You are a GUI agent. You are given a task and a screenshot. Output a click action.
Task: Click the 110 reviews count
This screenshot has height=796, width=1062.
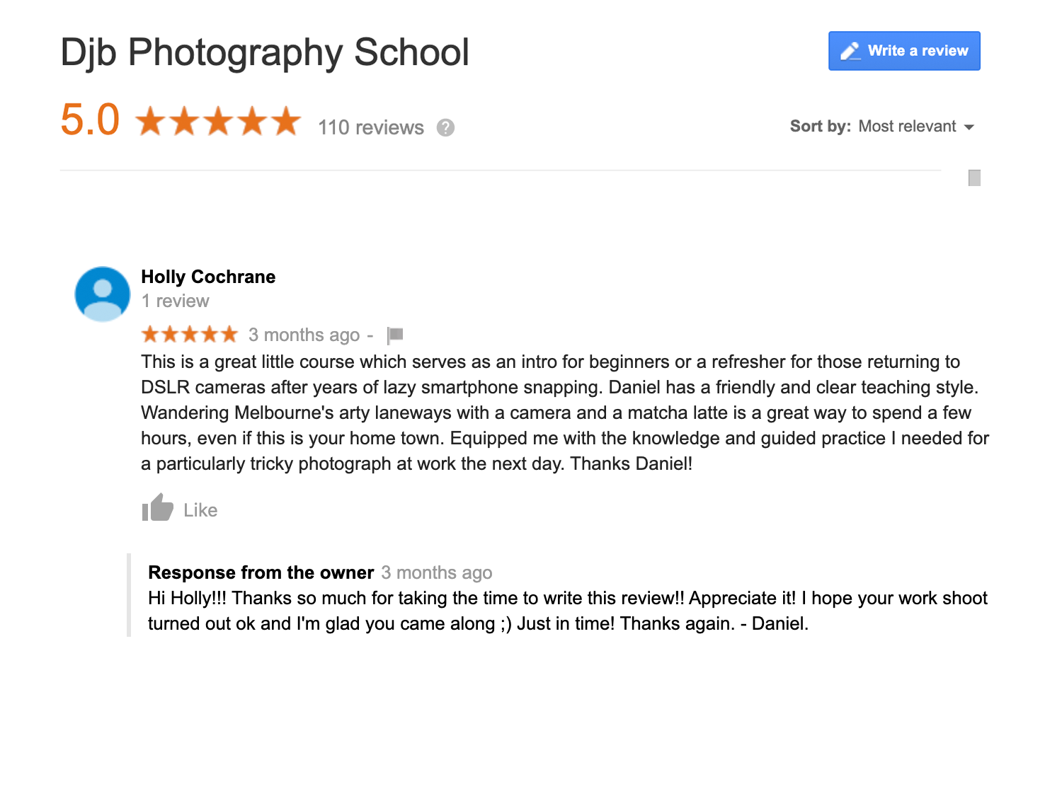coord(371,127)
